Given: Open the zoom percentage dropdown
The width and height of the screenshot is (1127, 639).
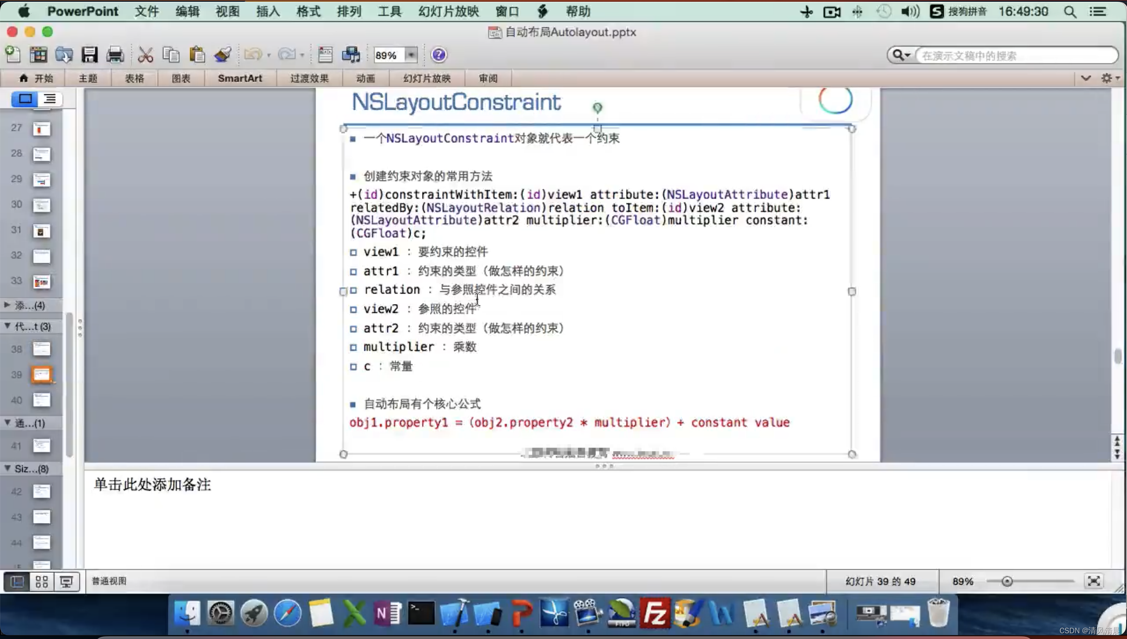Looking at the screenshot, I should pos(411,55).
